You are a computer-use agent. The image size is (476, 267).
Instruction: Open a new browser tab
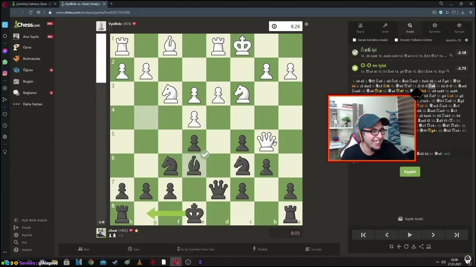[111, 4]
